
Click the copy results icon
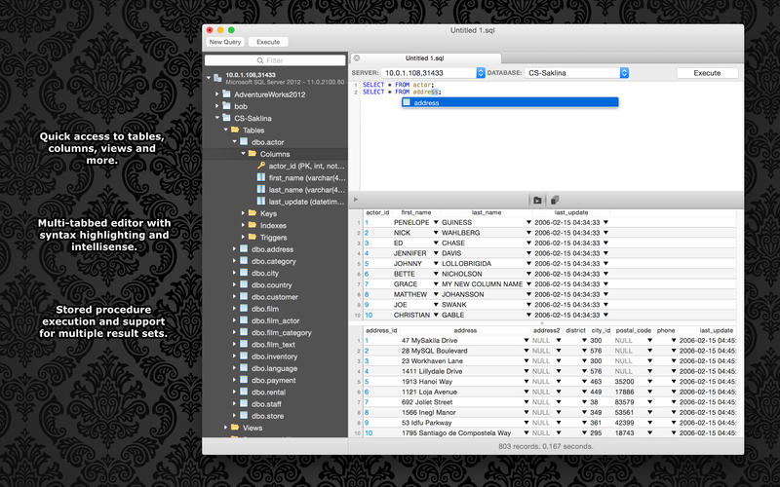coord(554,200)
